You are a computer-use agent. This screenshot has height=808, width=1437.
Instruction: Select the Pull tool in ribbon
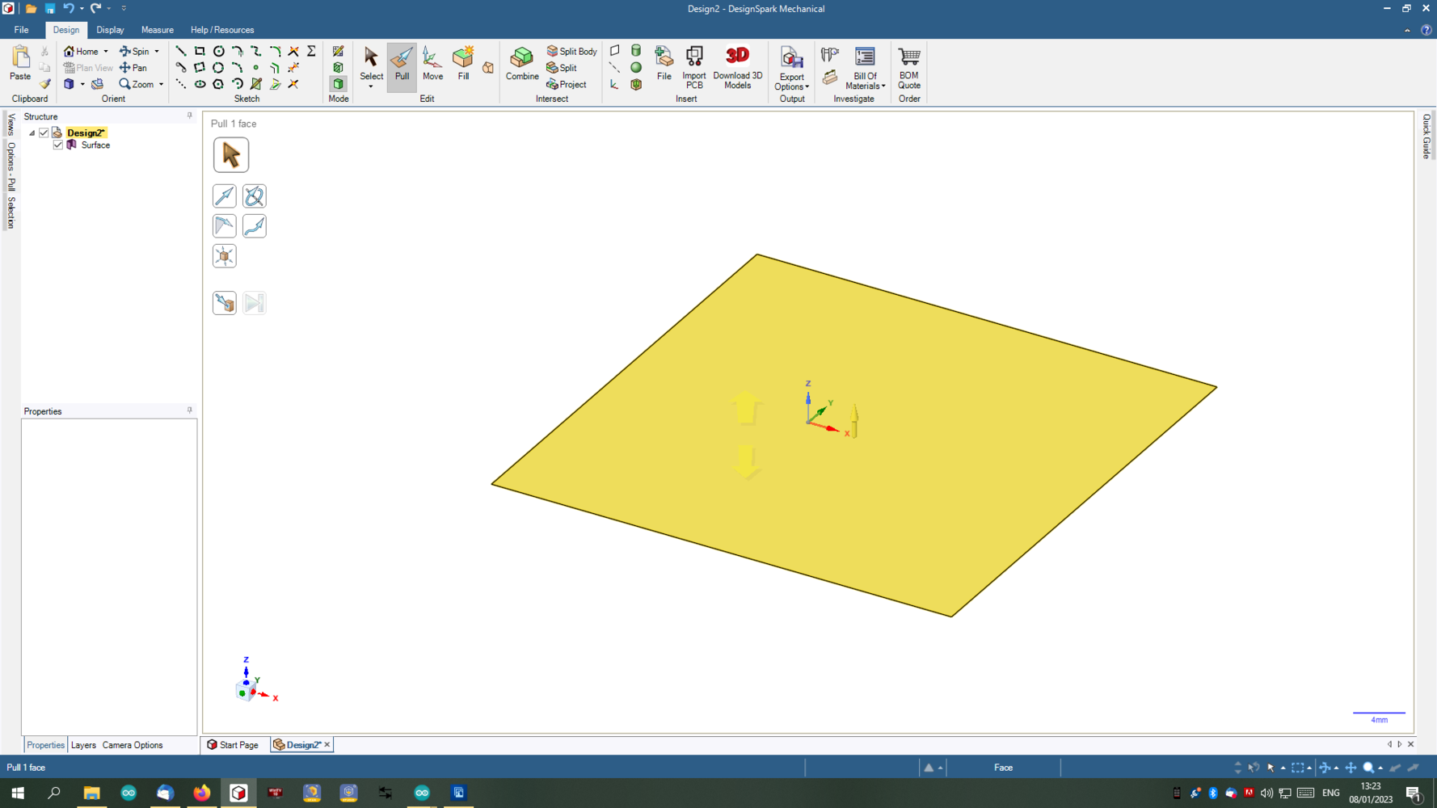tap(402, 65)
